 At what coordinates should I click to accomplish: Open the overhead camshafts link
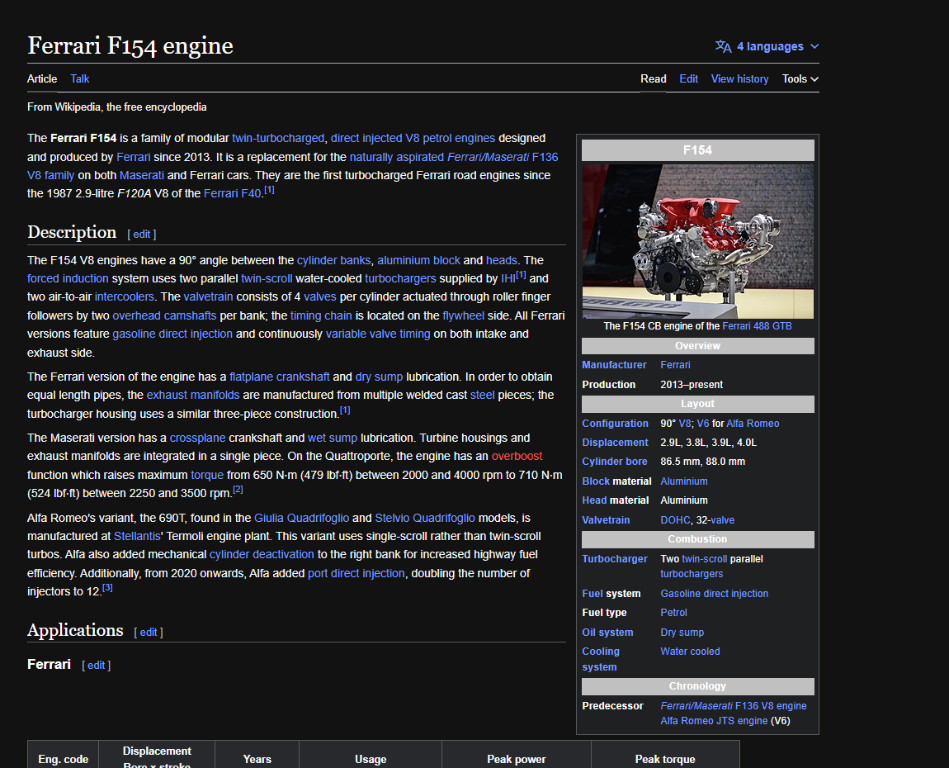click(164, 315)
